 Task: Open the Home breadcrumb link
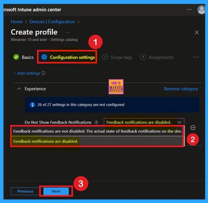click(x=17, y=22)
